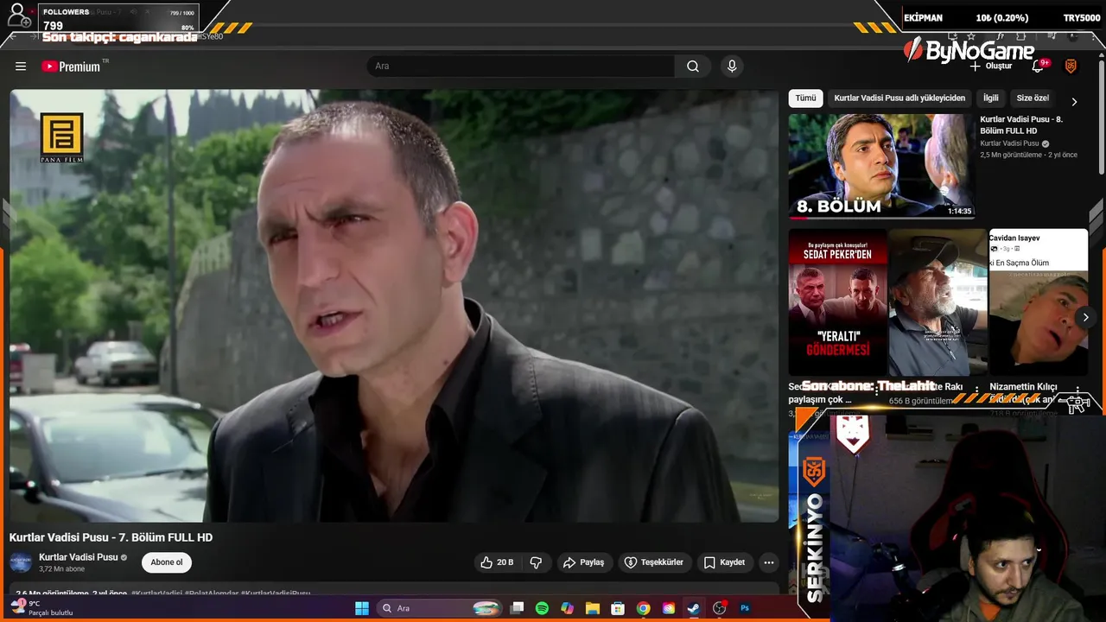Screen dimensions: 1106x622
Task: Click the Kaydet save button
Action: pyautogui.click(x=724, y=562)
